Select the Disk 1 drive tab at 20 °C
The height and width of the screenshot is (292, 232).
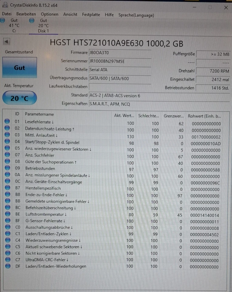pos(43,26)
